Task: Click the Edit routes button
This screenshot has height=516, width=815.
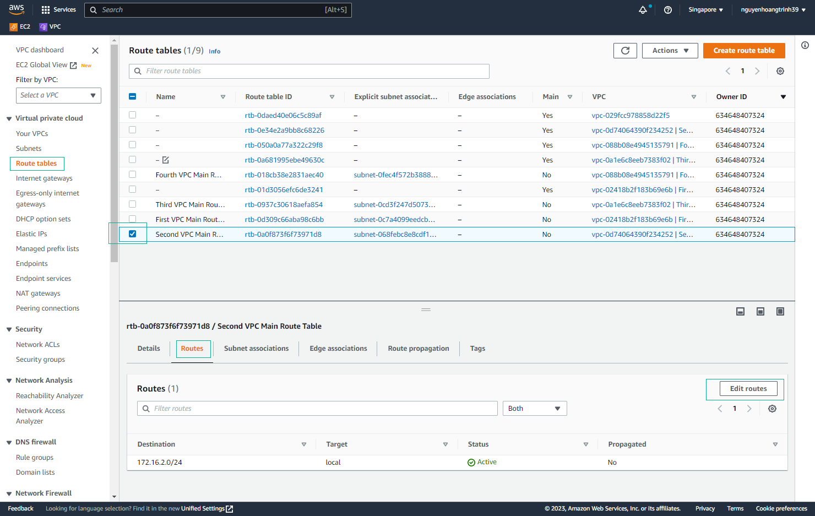Action: (x=748, y=389)
